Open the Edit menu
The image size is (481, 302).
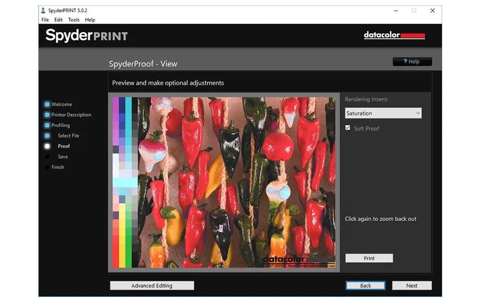[58, 20]
